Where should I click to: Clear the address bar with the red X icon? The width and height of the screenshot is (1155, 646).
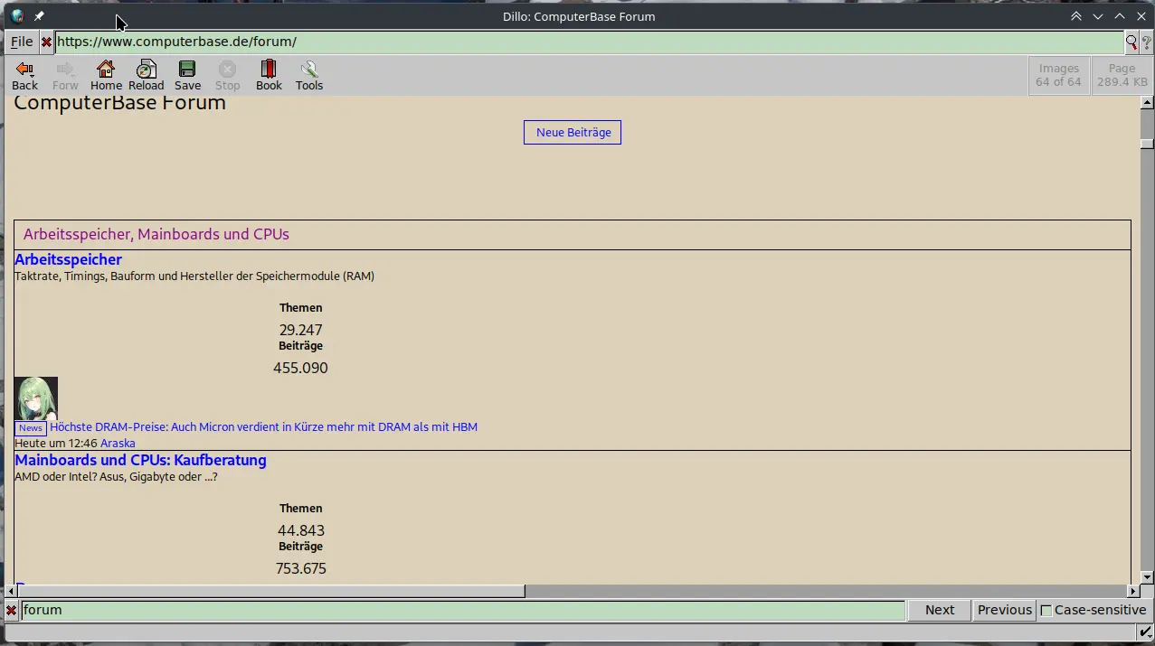coord(45,42)
